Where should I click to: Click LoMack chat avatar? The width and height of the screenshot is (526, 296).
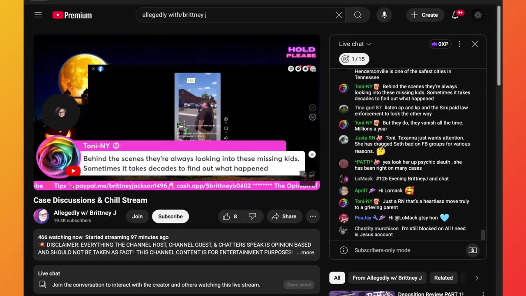pyautogui.click(x=344, y=179)
